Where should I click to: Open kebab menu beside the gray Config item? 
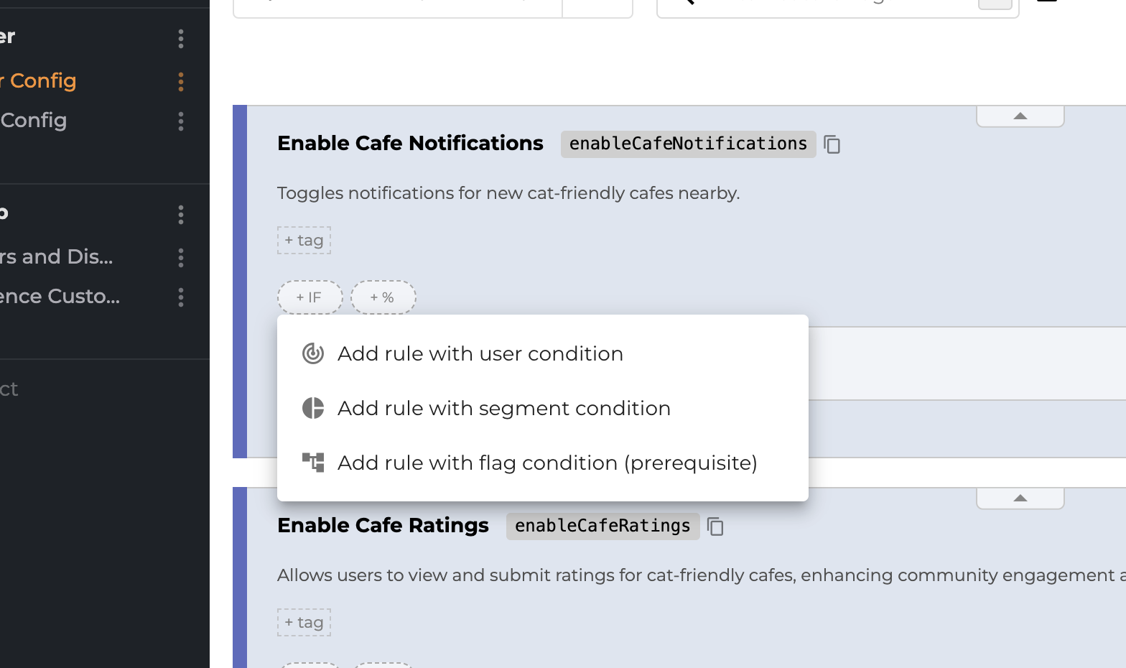181,121
